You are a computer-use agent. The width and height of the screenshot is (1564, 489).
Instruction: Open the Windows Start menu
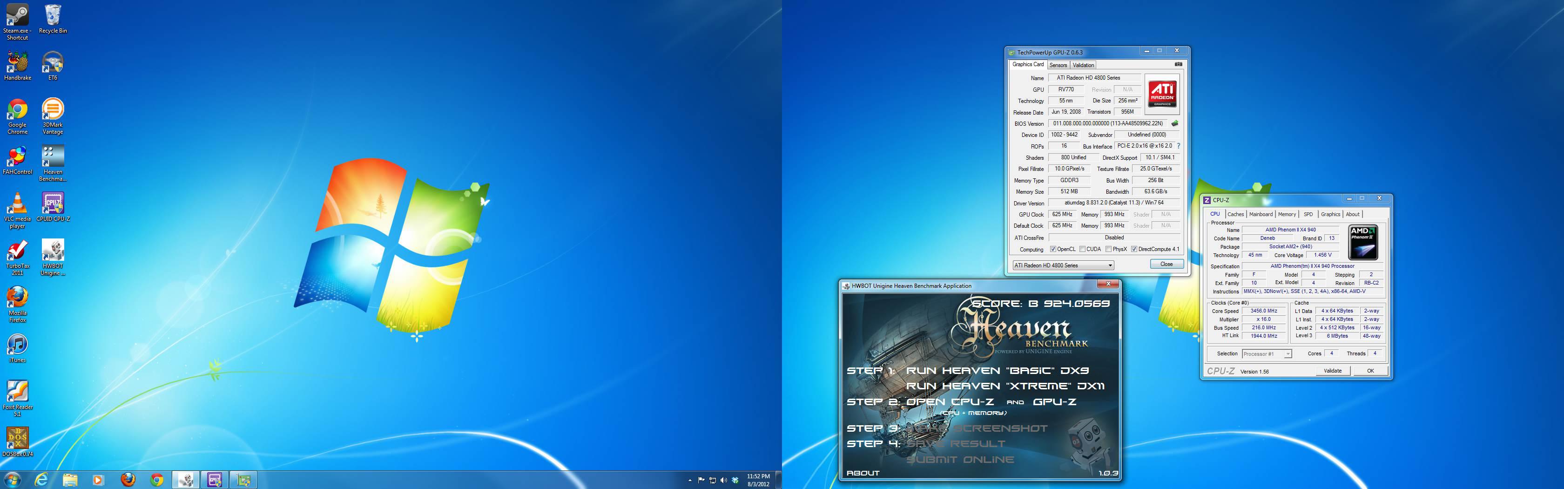(12, 480)
